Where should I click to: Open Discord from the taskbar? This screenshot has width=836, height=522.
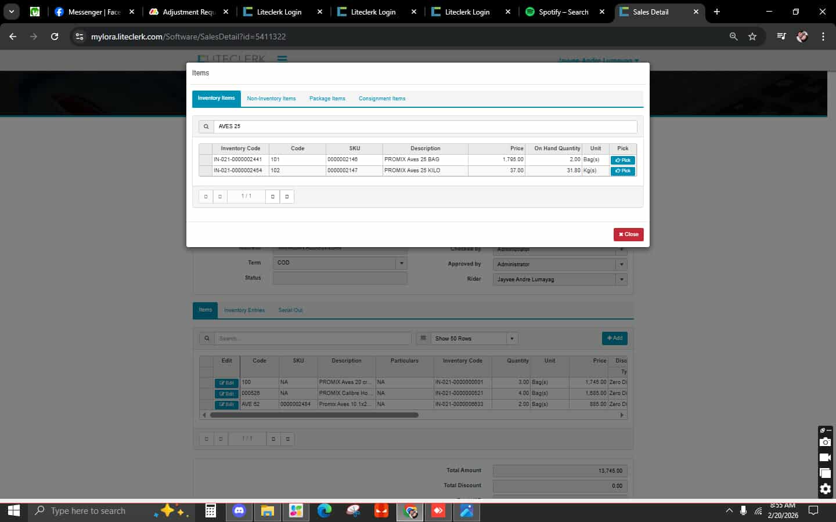point(239,511)
